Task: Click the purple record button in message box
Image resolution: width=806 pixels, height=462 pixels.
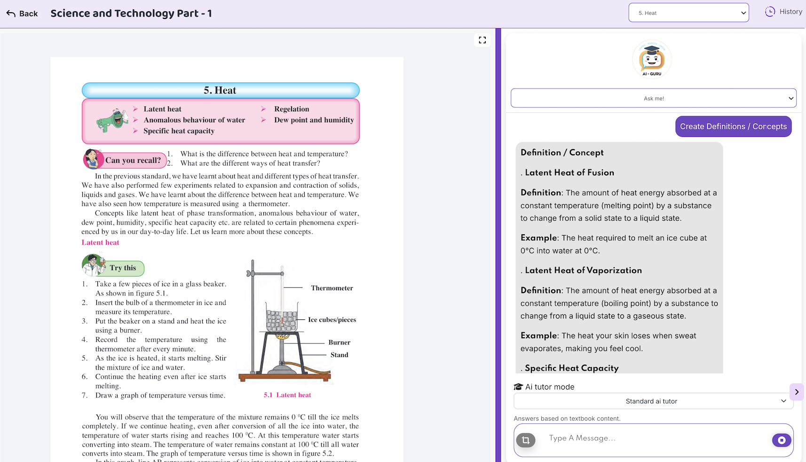Action: tap(782, 440)
